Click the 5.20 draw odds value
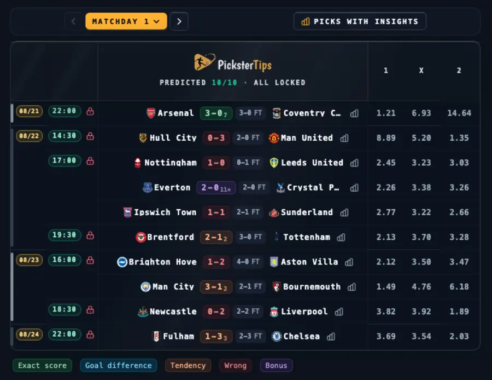 click(x=421, y=138)
